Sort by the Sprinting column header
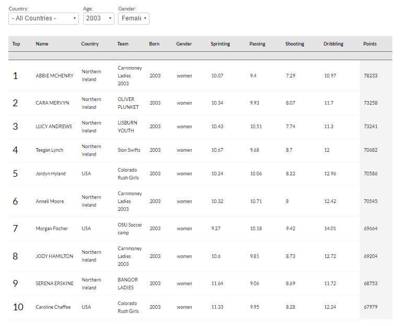The image size is (408, 326). point(220,44)
